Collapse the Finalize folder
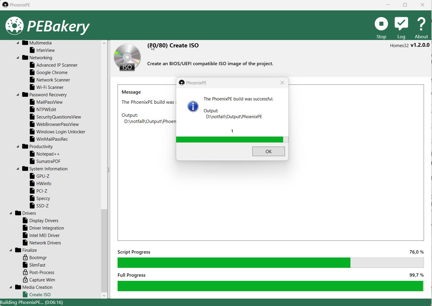The height and width of the screenshot is (306, 432). 11,250
